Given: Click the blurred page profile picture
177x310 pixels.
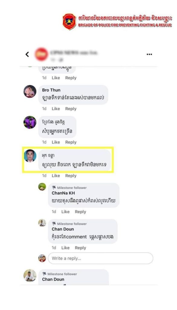Looking at the screenshot, I should tap(41, 54).
